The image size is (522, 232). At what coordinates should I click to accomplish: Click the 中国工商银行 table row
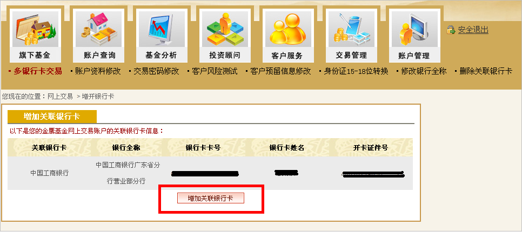point(210,173)
